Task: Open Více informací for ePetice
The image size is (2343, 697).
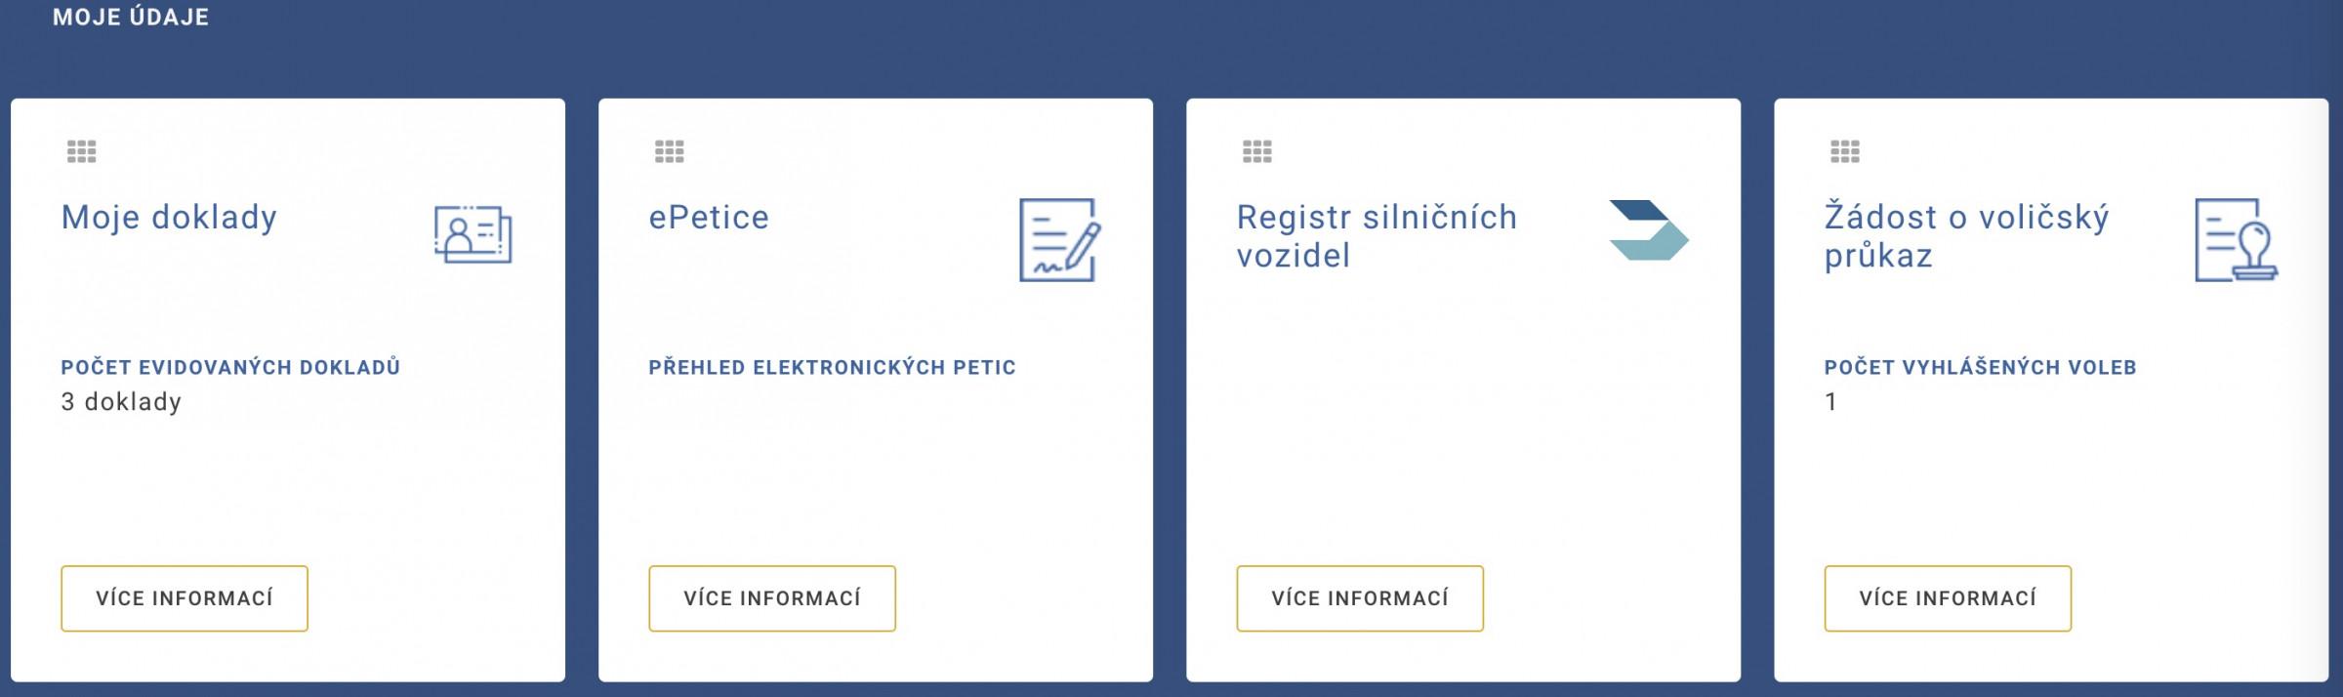Action: (x=772, y=598)
